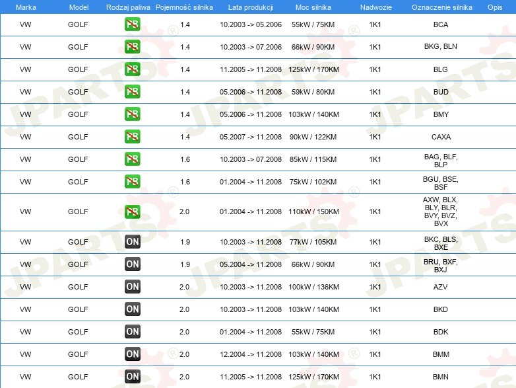This screenshot has height=388, width=516.
Task: Select engine code AZV
Action: (441, 287)
